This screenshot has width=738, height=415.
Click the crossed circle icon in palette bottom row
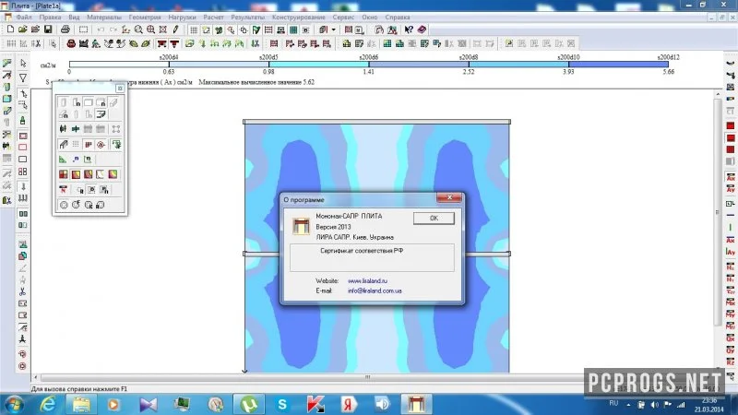[64, 205]
